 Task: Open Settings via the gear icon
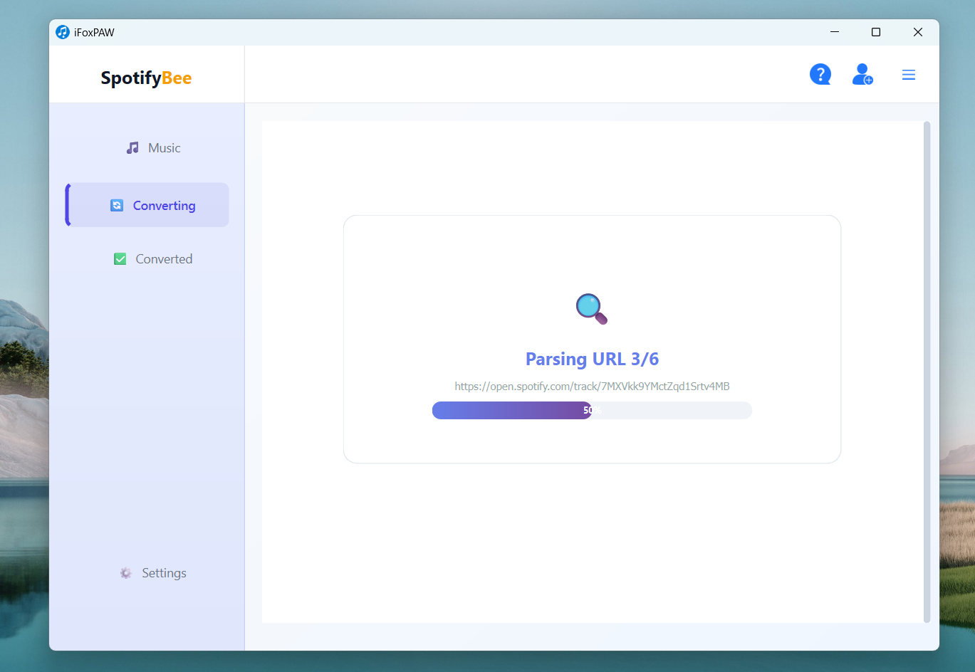pyautogui.click(x=126, y=572)
